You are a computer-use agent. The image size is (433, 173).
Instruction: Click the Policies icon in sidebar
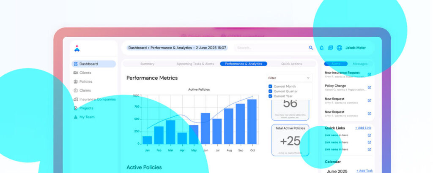click(76, 81)
